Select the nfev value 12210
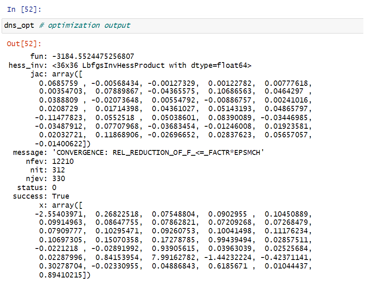367x282 pixels. click(63, 161)
